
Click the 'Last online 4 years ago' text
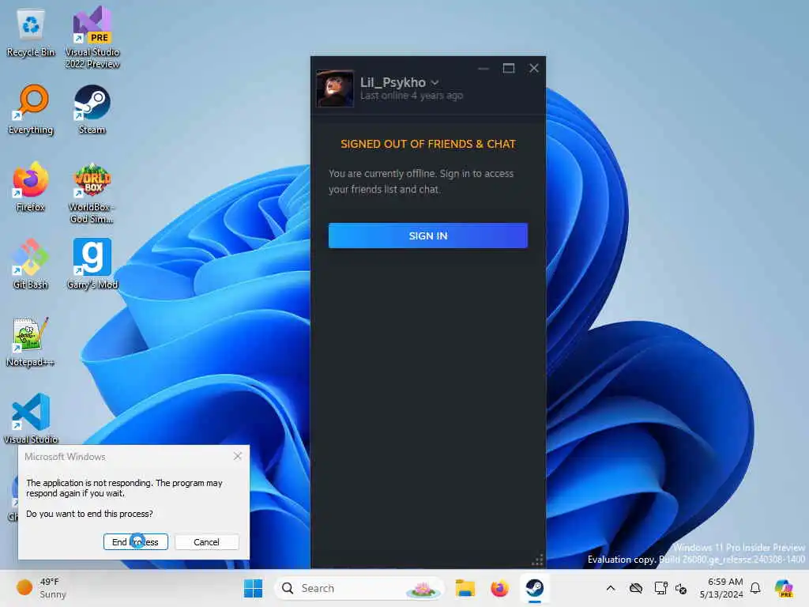pos(411,96)
